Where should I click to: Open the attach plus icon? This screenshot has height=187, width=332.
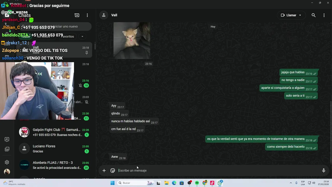tap(104, 171)
